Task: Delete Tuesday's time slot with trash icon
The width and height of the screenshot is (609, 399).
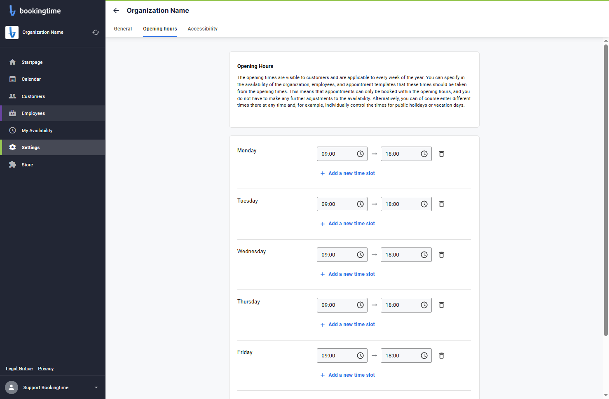Action: tap(441, 204)
